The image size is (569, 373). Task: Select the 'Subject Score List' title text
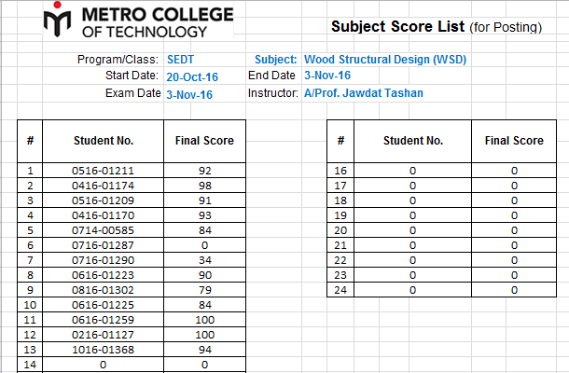397,26
